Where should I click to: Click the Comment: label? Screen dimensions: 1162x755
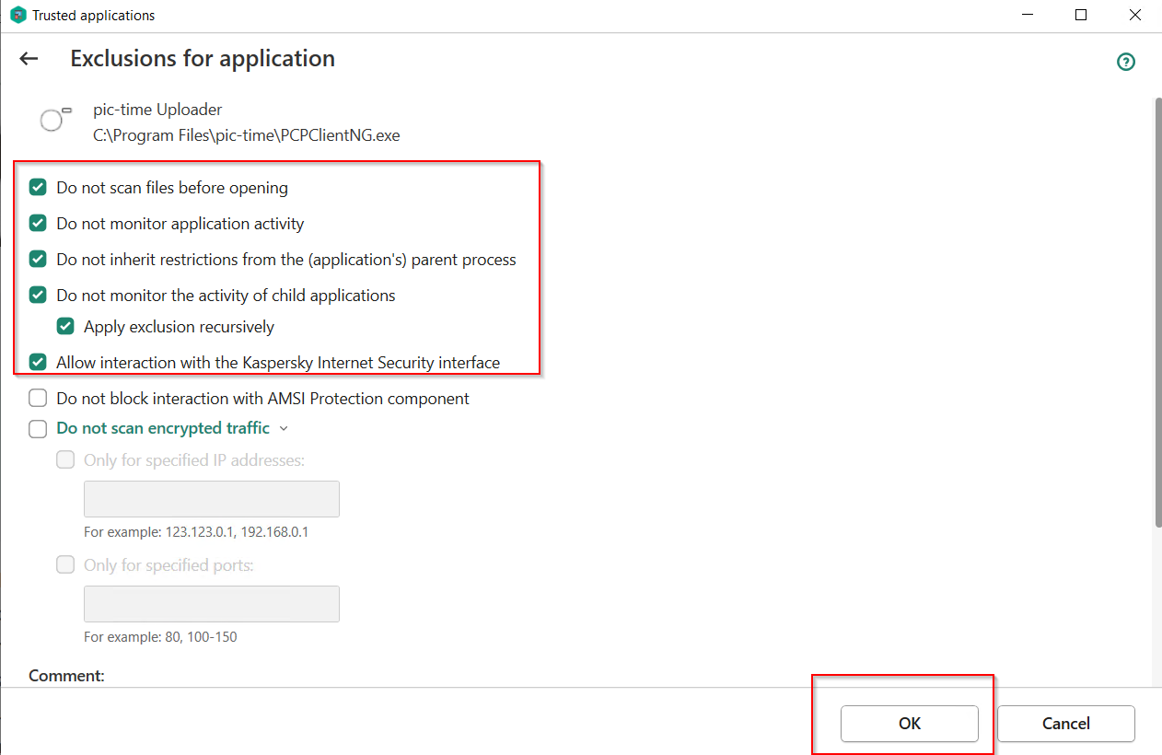(66, 676)
